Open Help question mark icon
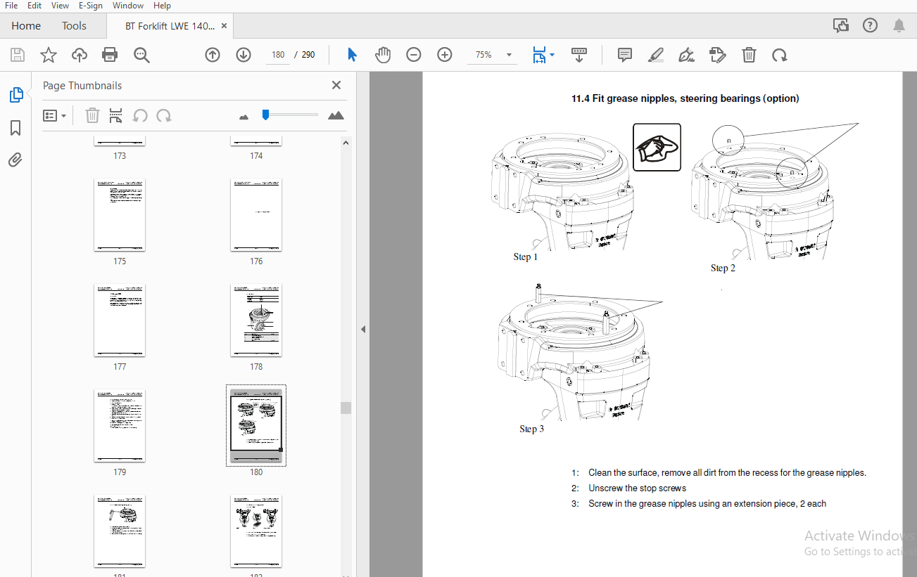 click(x=870, y=26)
